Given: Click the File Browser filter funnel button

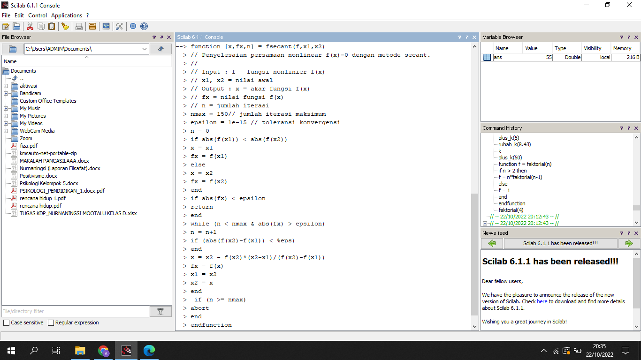Looking at the screenshot, I should click(160, 311).
